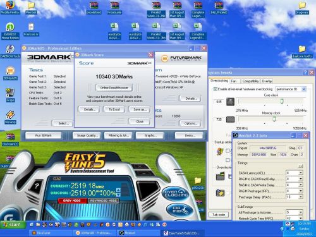Viewport: 316px width, 237px height.
Task: Click the Select button under Tests
Action: click(63, 123)
